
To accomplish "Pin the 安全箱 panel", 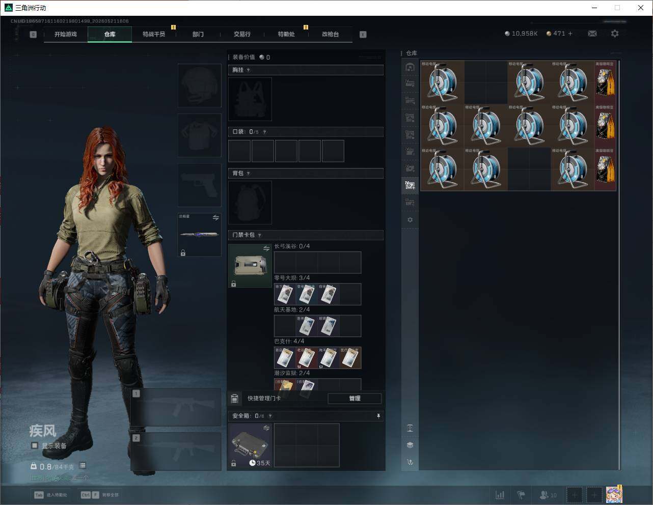I will coord(378,416).
